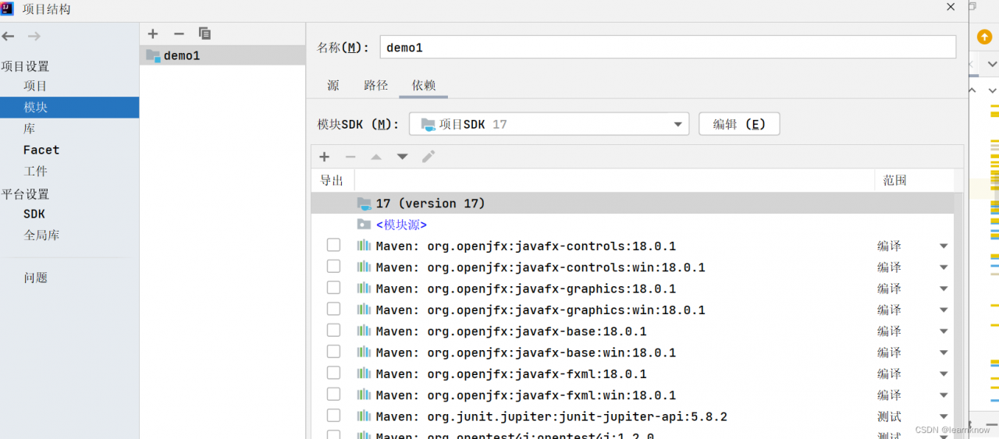Click the demo1 module folder icon
This screenshot has height=439, width=999.
153,55
